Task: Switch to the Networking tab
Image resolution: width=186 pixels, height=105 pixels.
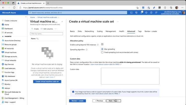Action: pos(89,31)
